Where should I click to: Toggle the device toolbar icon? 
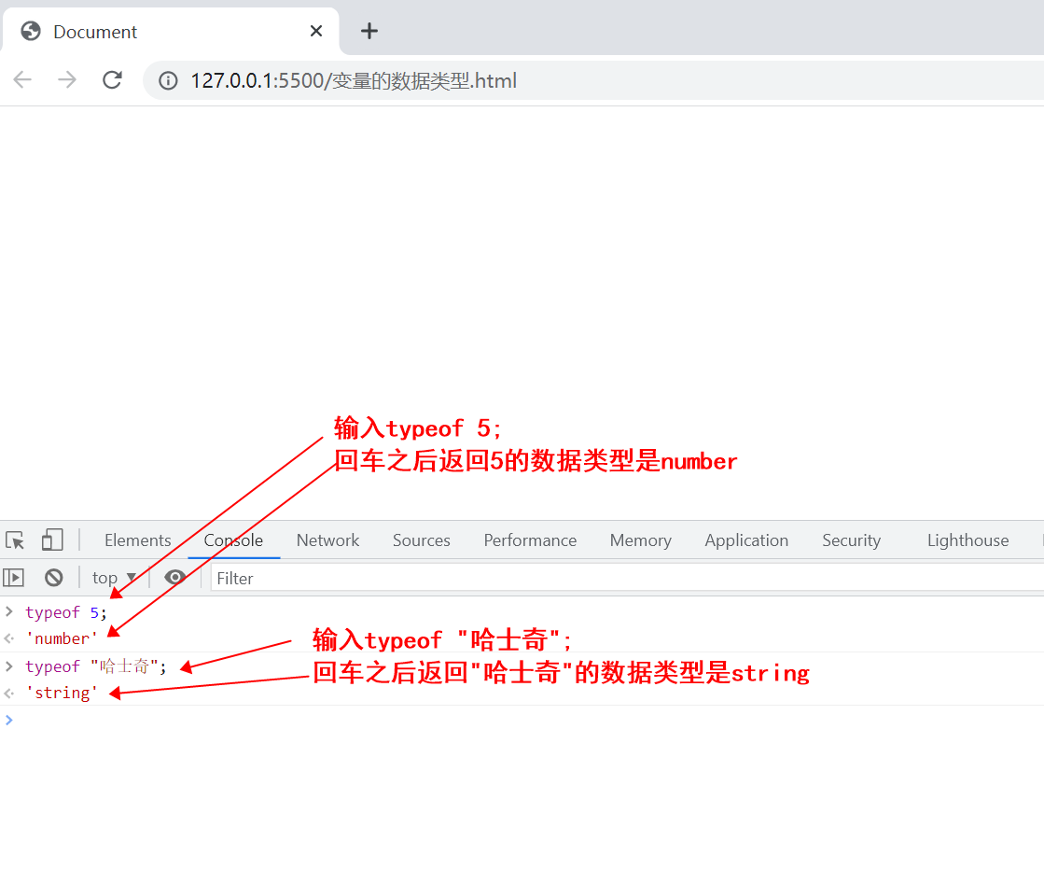(x=52, y=540)
